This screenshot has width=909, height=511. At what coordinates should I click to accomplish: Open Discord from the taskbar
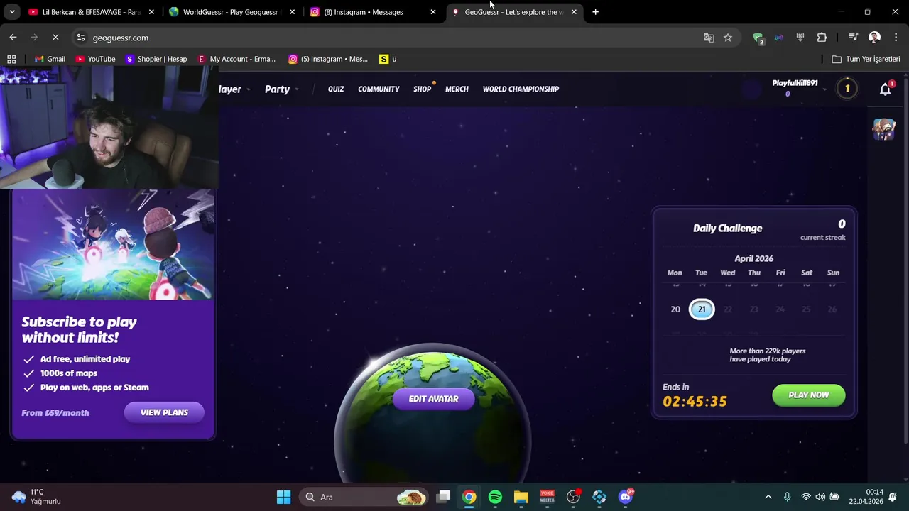click(x=626, y=497)
